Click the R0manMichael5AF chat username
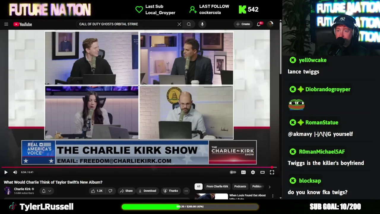 (322, 152)
